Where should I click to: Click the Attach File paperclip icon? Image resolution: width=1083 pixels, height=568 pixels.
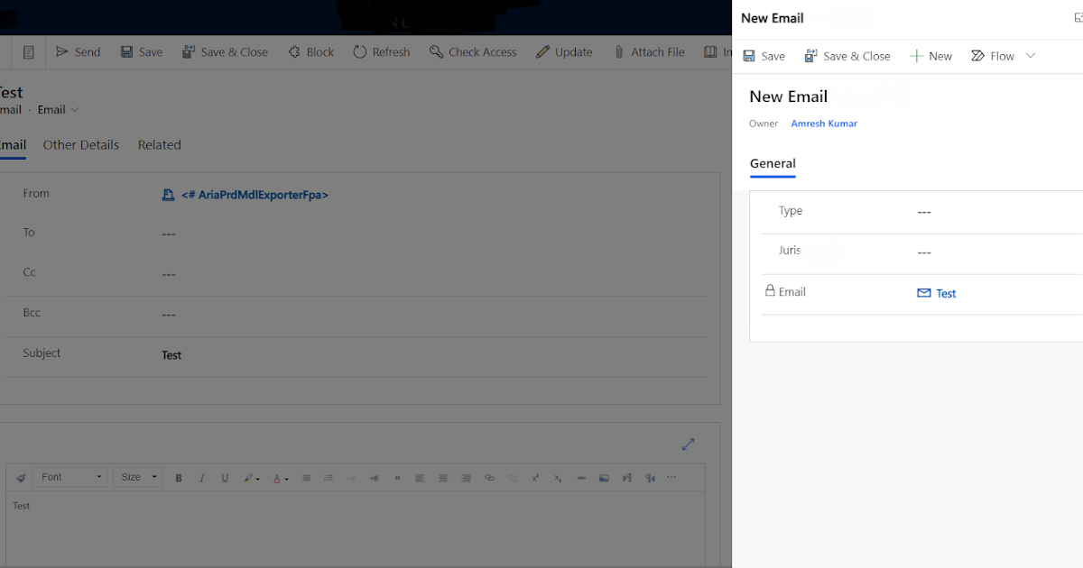click(617, 51)
